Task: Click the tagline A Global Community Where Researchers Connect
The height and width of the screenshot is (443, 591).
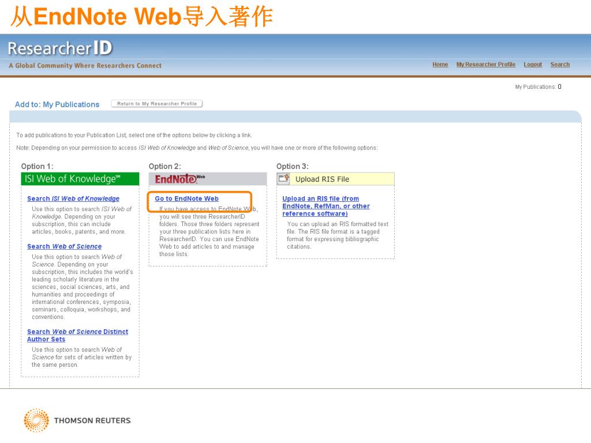Action: [85, 66]
